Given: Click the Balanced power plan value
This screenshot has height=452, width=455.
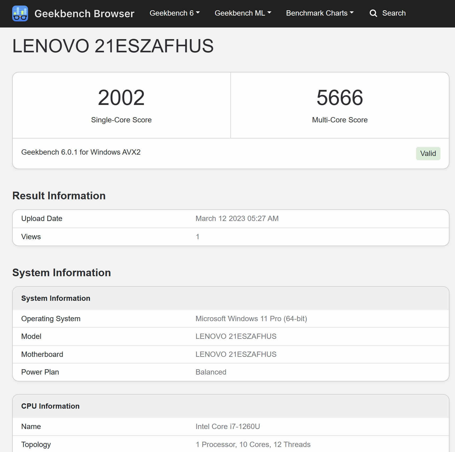Looking at the screenshot, I should (211, 372).
